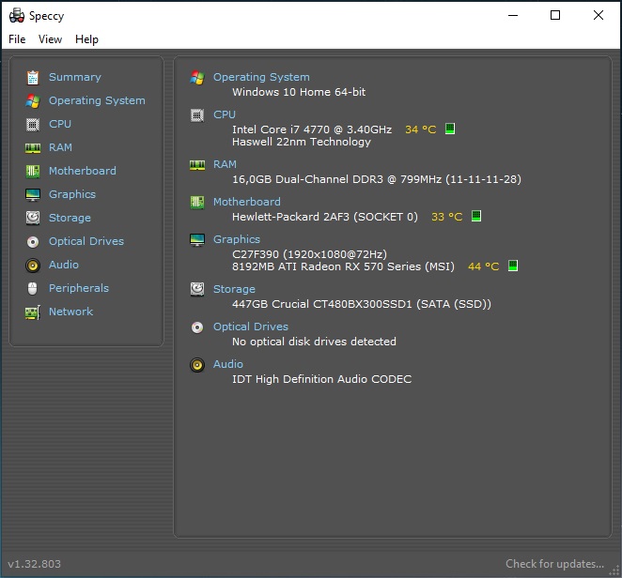Screen dimensions: 622x578
Task: Click version number v1.32.803 in status bar
Action: click(x=35, y=564)
